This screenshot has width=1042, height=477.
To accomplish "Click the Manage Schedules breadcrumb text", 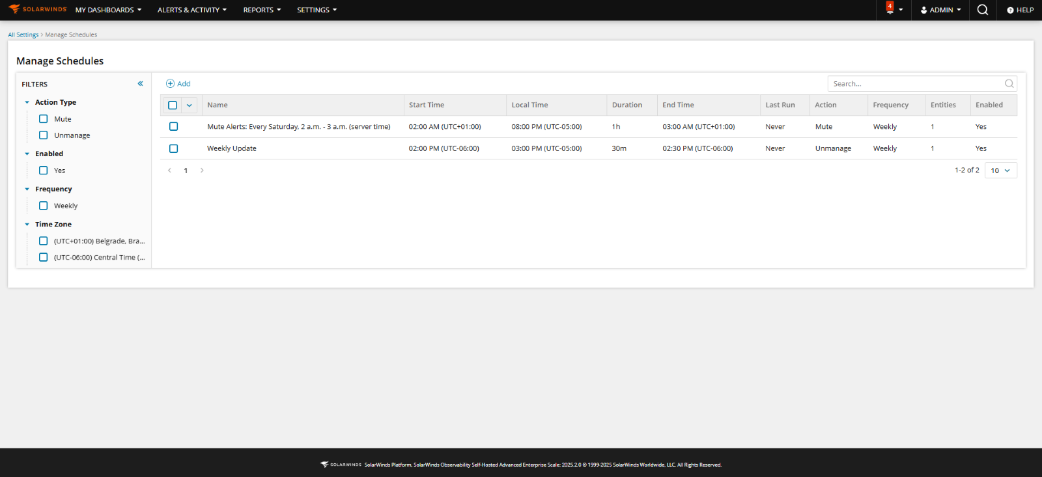I will tap(71, 35).
